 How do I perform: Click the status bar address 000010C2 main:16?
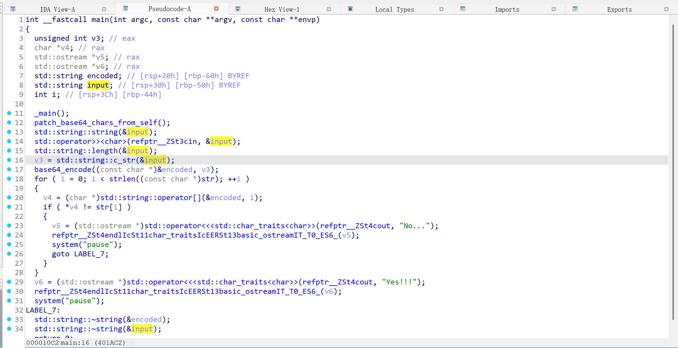[75, 342]
